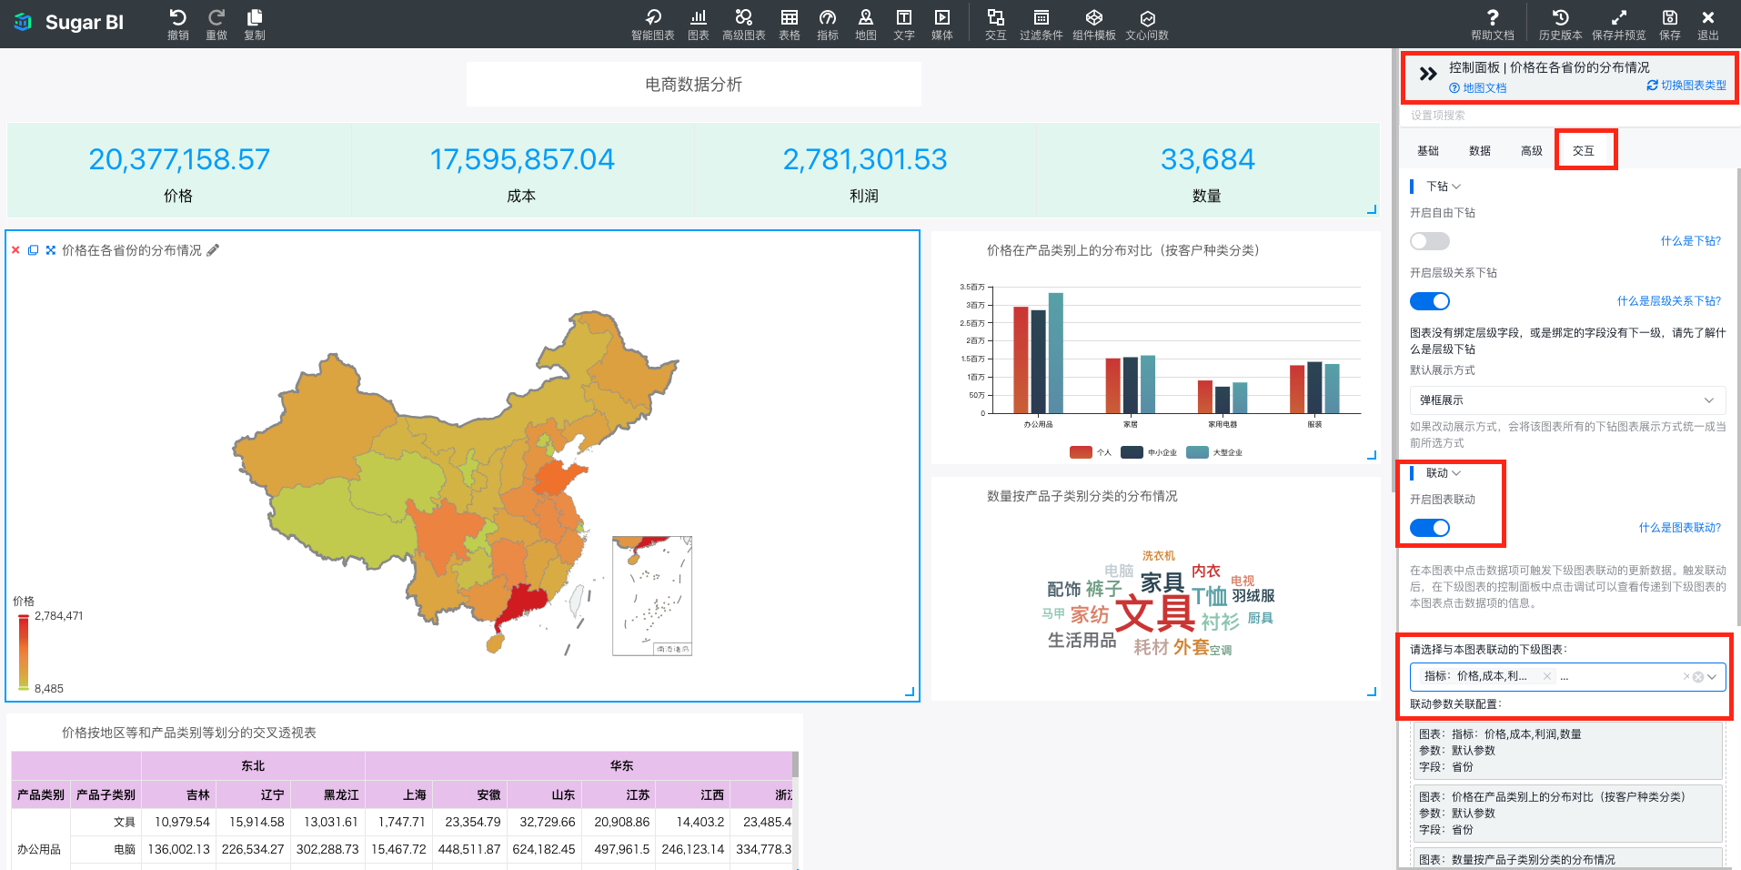Open the 交互 interaction toolbar icon
The height and width of the screenshot is (870, 1741).
click(996, 17)
